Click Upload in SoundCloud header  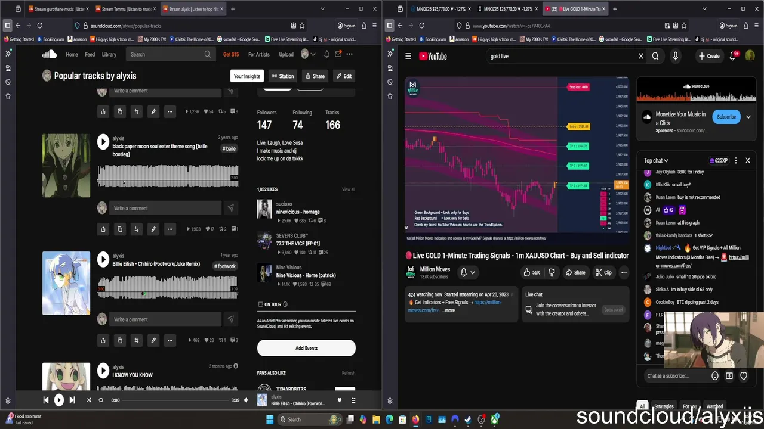click(286, 54)
